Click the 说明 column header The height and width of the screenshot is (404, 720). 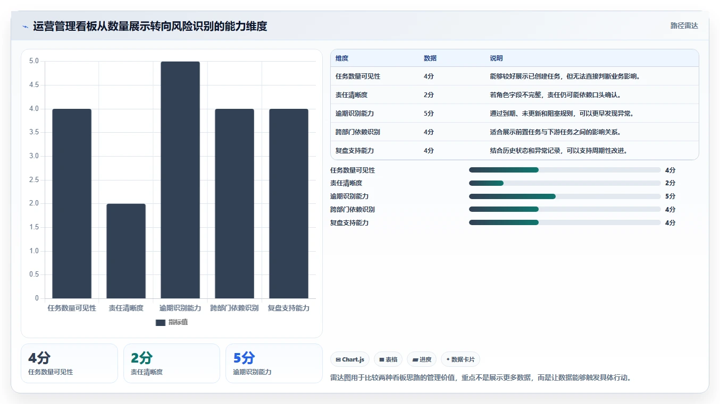pos(496,58)
